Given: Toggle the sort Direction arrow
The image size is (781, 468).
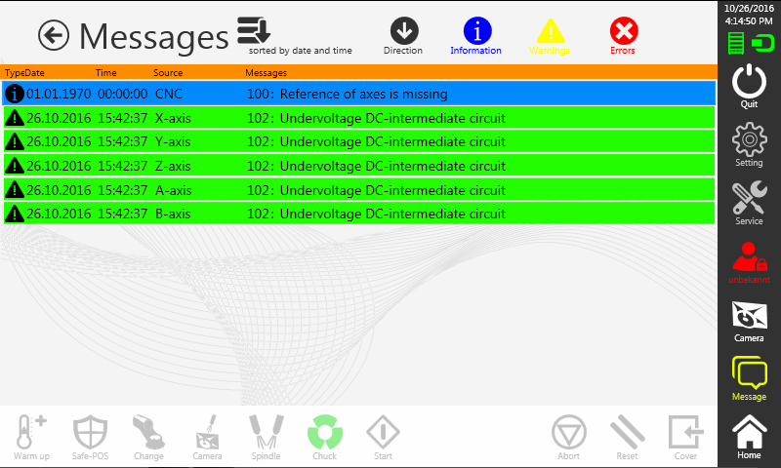Looking at the screenshot, I should click(x=403, y=31).
